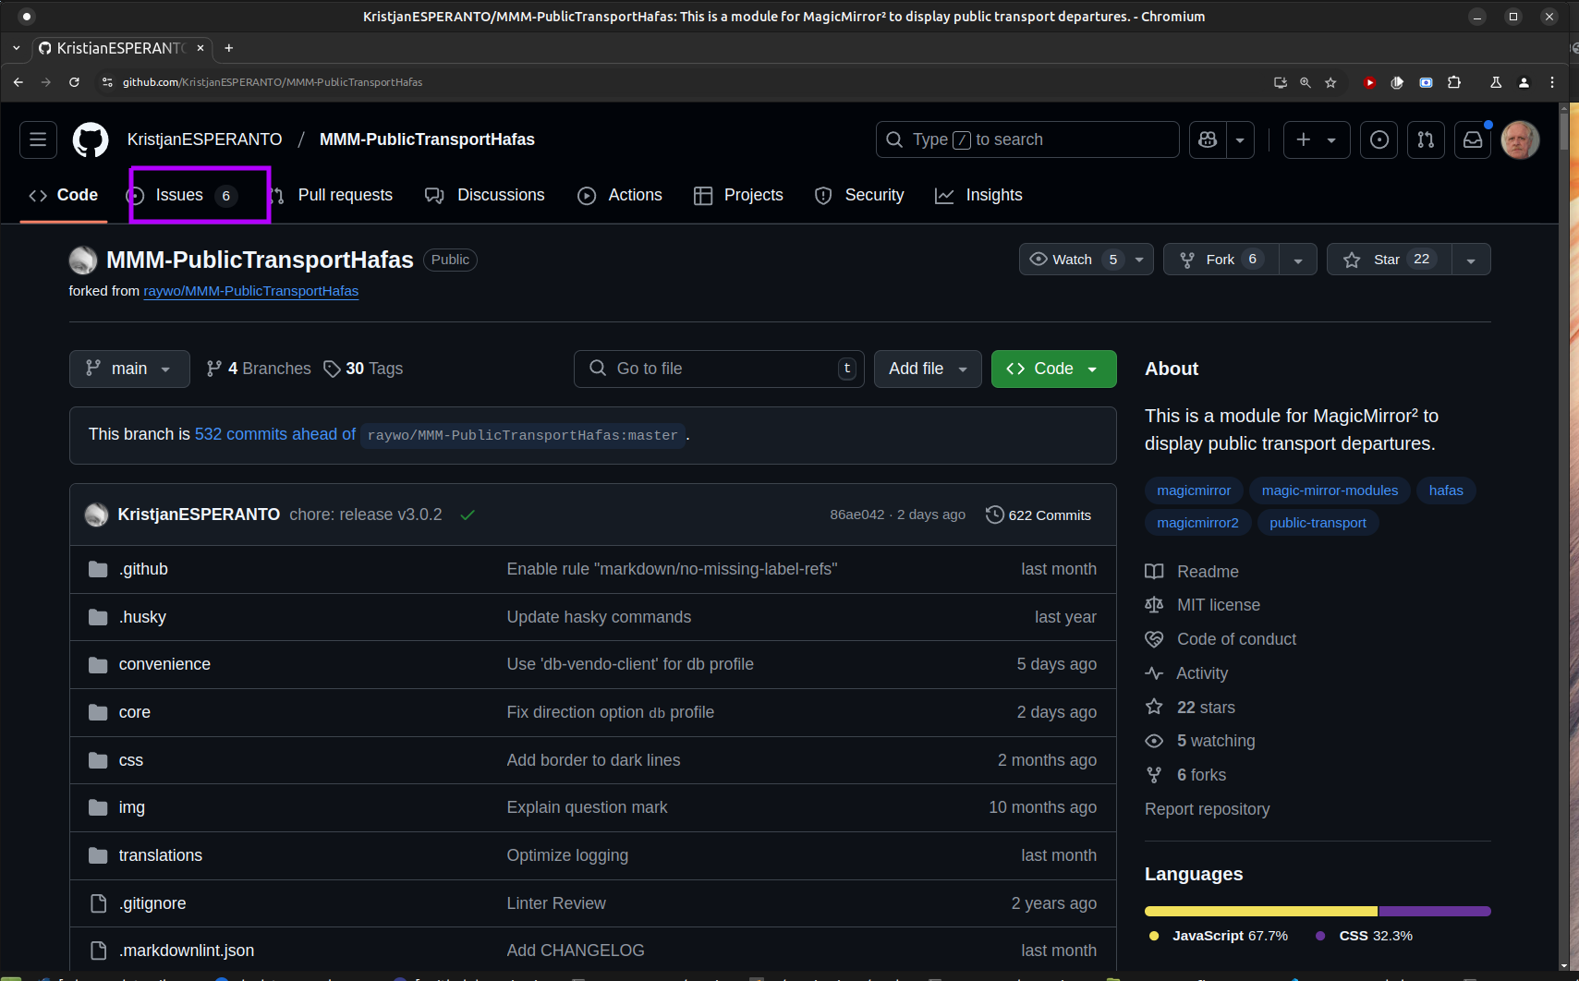Bookmark this page star icon

1330,82
